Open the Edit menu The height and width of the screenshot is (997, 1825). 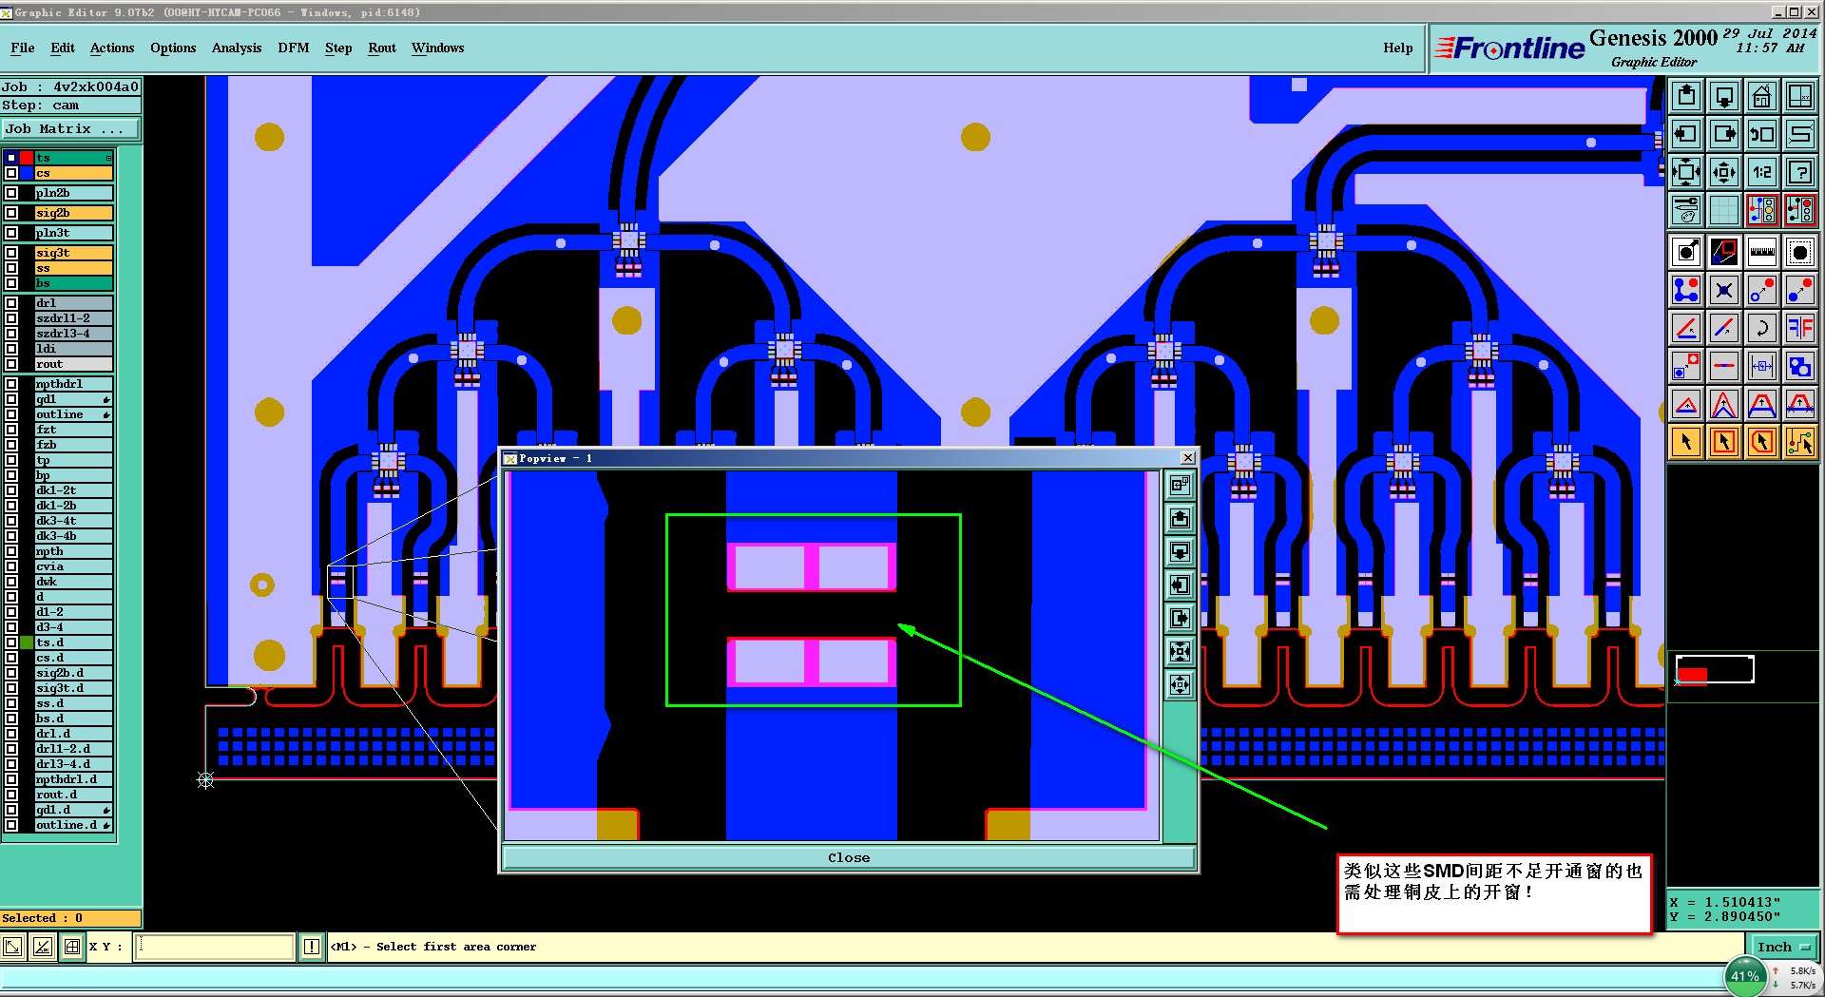tap(63, 48)
